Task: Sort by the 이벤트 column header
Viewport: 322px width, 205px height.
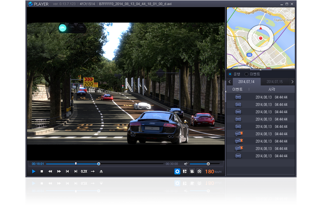Action: coord(237,89)
